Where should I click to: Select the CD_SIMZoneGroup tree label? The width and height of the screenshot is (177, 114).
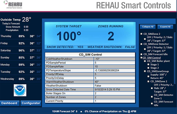[158, 71]
